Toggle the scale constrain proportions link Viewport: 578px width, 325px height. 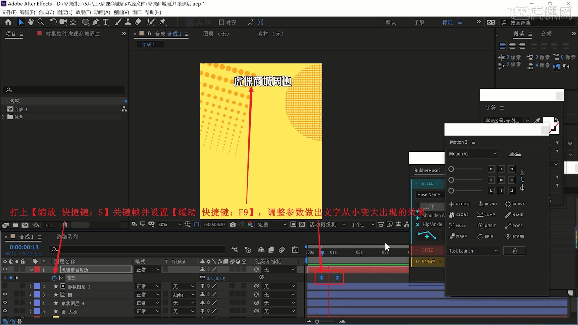click(202, 278)
